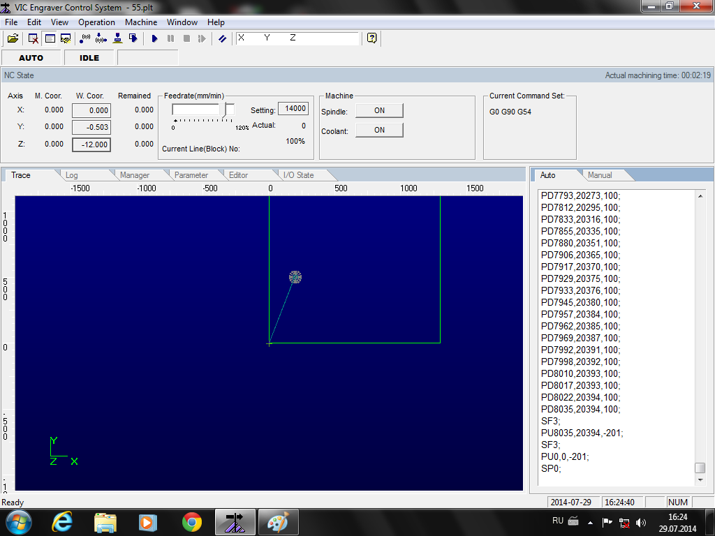This screenshot has height=536, width=715.
Task: Click the resume-from-breakpoint toolbar icon
Action: pyautogui.click(x=202, y=39)
